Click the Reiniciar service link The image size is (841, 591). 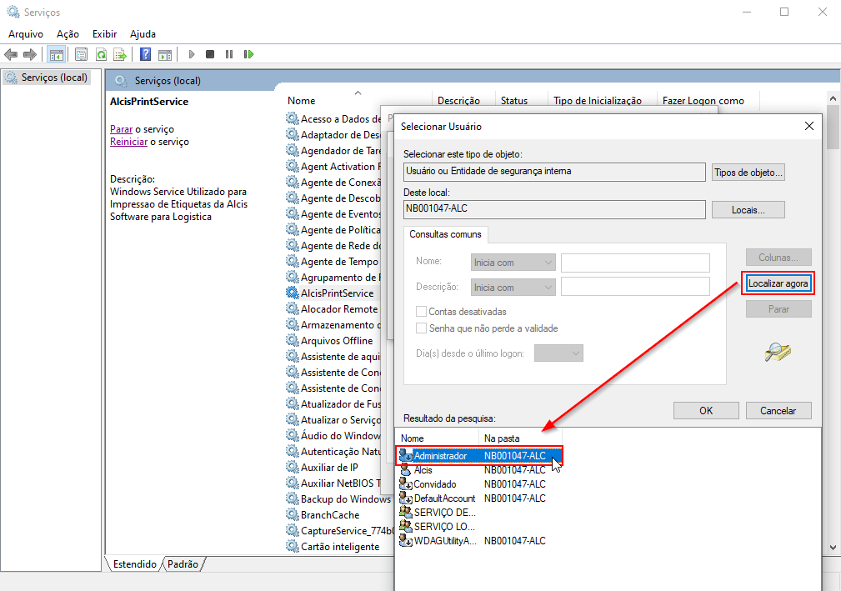click(x=128, y=142)
